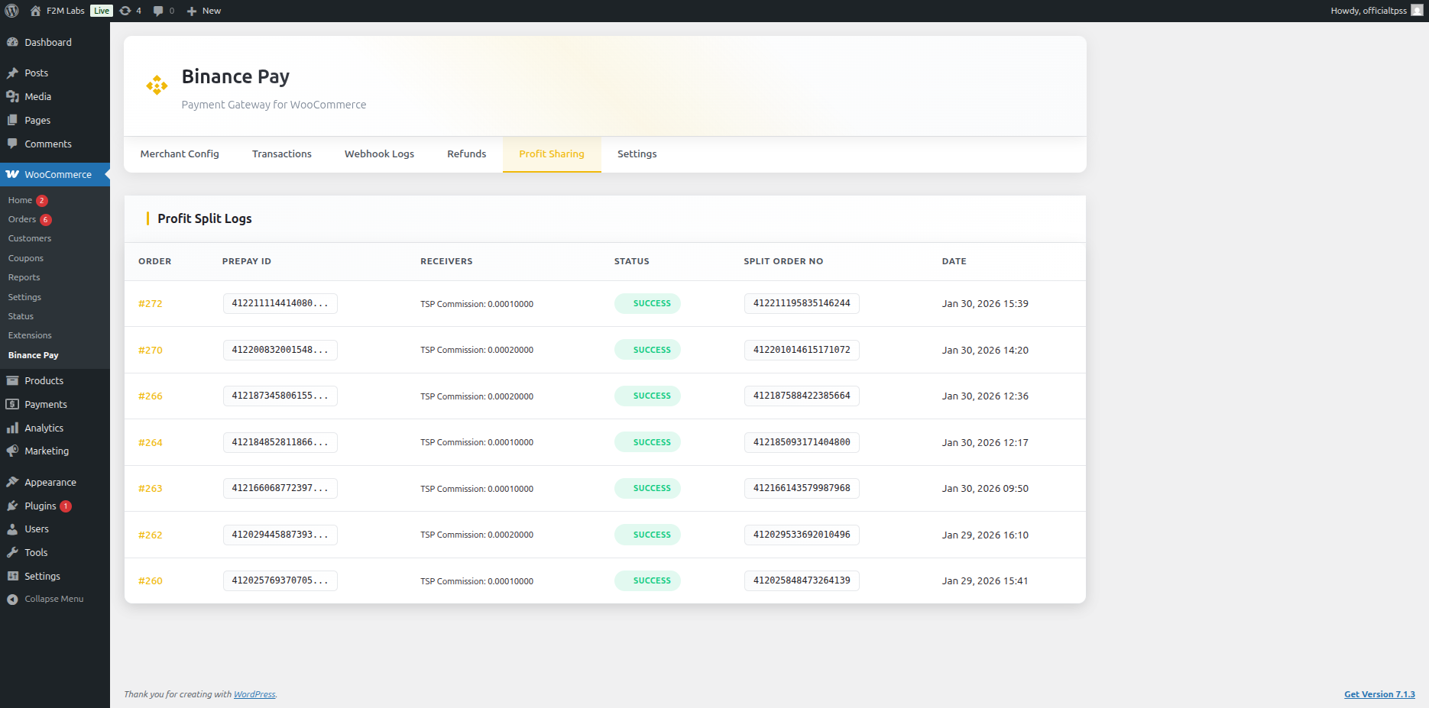
Task: Open the Appearance brush icon
Action: point(12,482)
